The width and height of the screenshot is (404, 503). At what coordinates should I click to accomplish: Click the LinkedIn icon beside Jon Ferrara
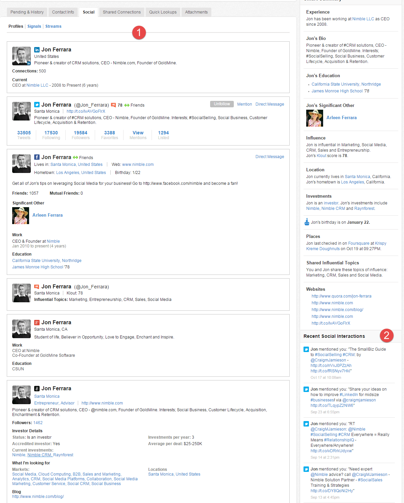coord(37,50)
